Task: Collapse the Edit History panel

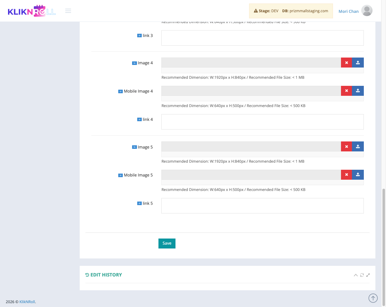Action: [x=355, y=275]
